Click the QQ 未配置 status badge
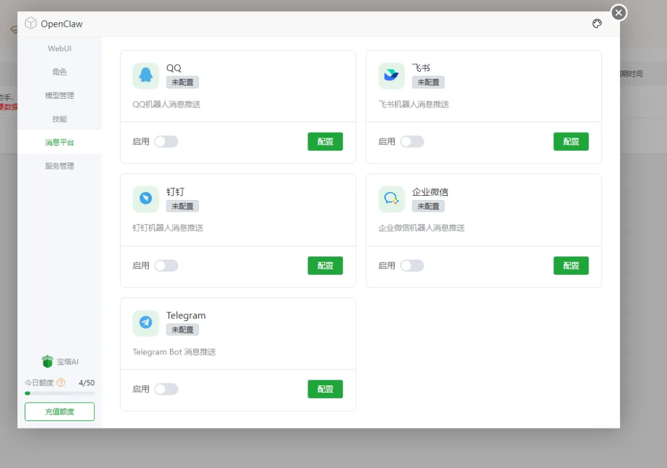The height and width of the screenshot is (468, 667). pos(182,83)
